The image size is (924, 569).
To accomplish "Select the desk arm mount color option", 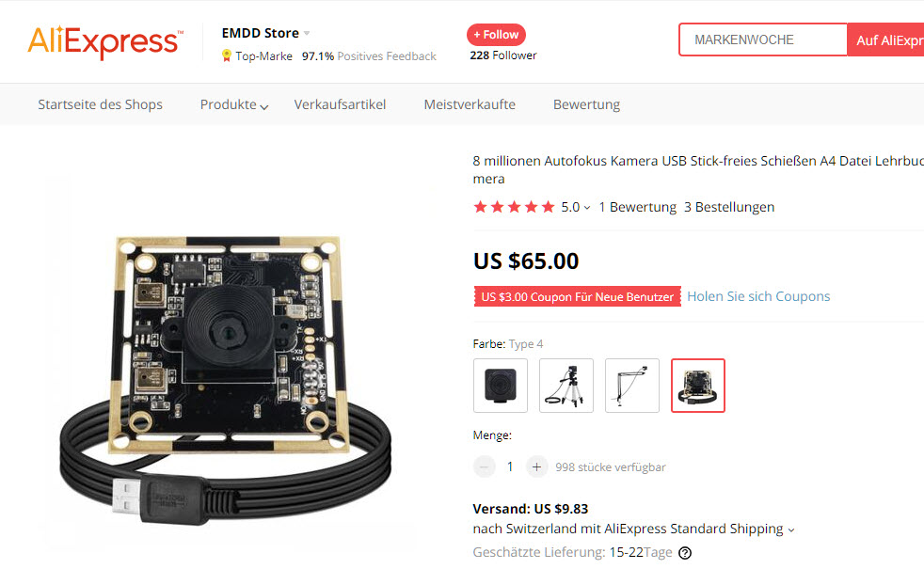I will click(x=632, y=386).
